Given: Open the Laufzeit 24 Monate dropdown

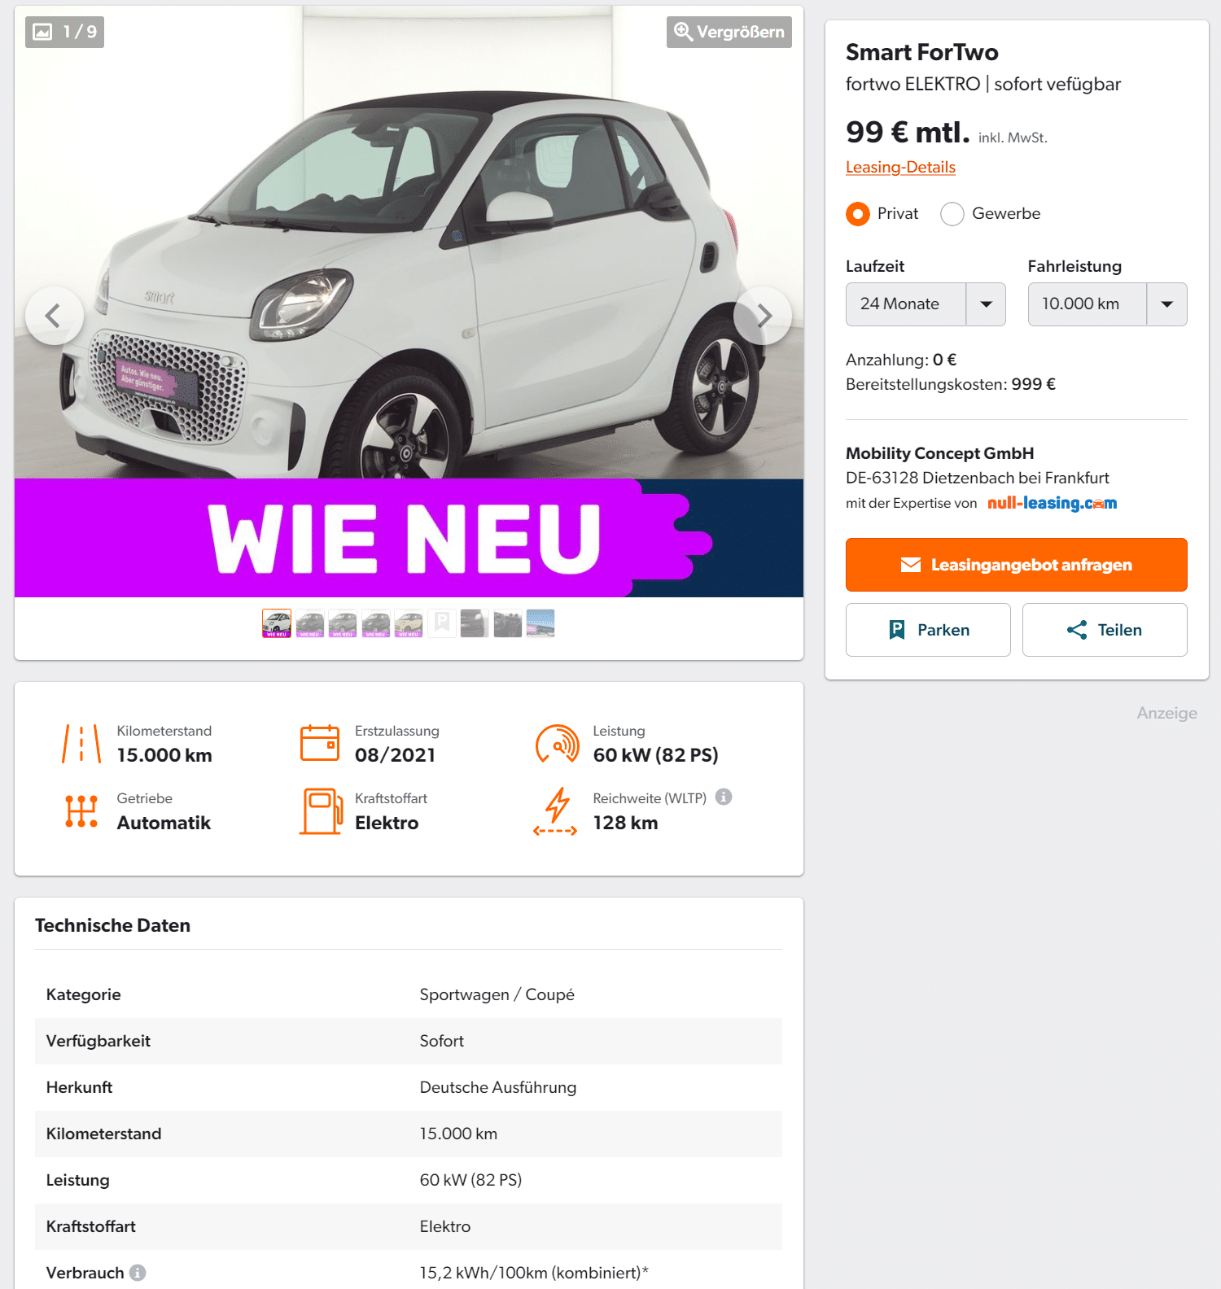Looking at the screenshot, I should [926, 304].
